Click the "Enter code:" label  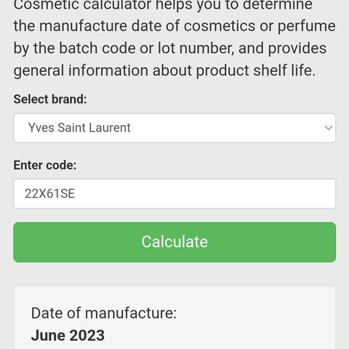point(45,165)
